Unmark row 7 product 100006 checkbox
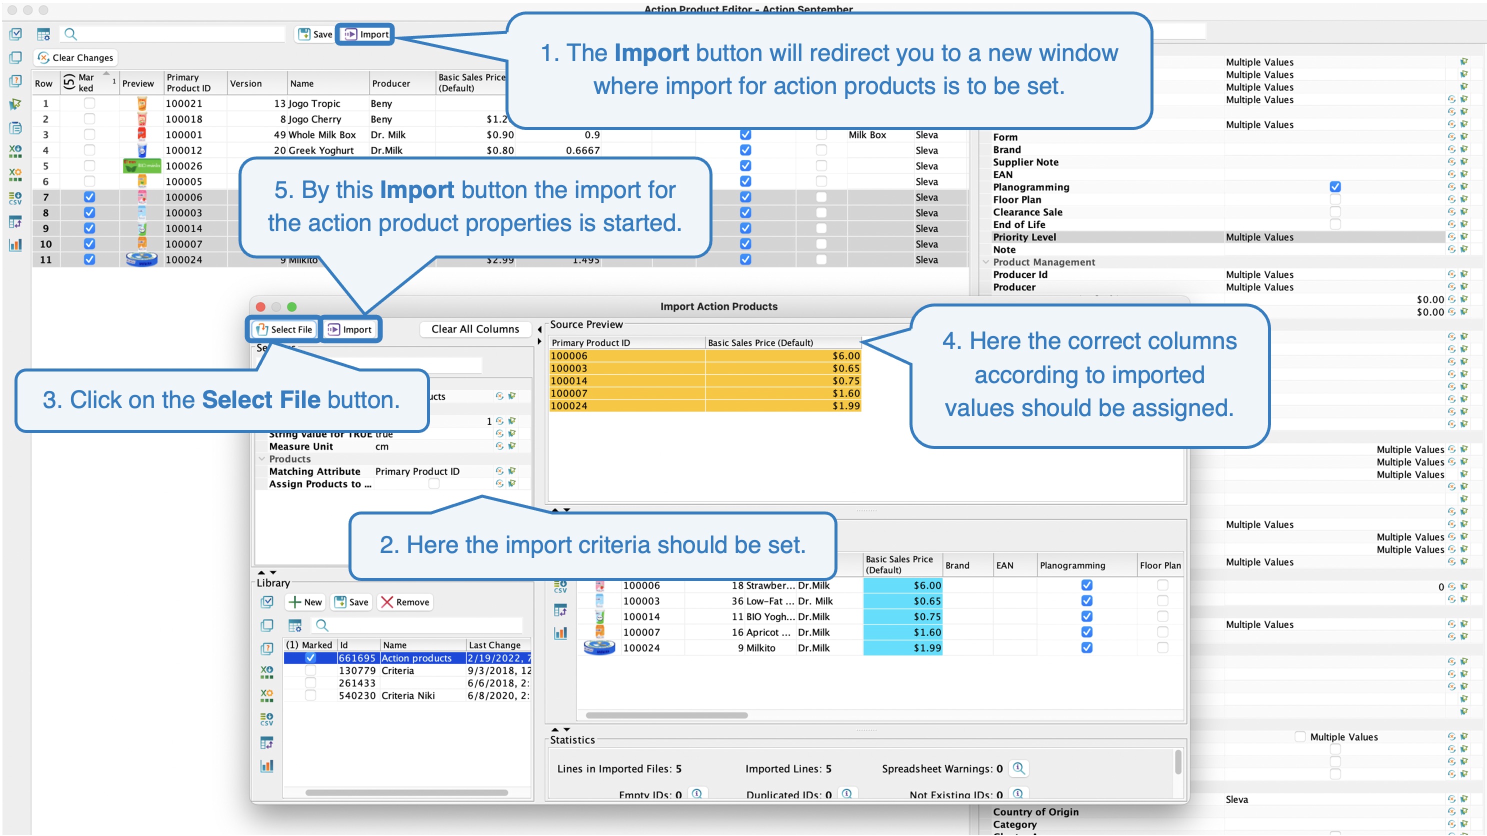1487x836 pixels. click(x=89, y=197)
